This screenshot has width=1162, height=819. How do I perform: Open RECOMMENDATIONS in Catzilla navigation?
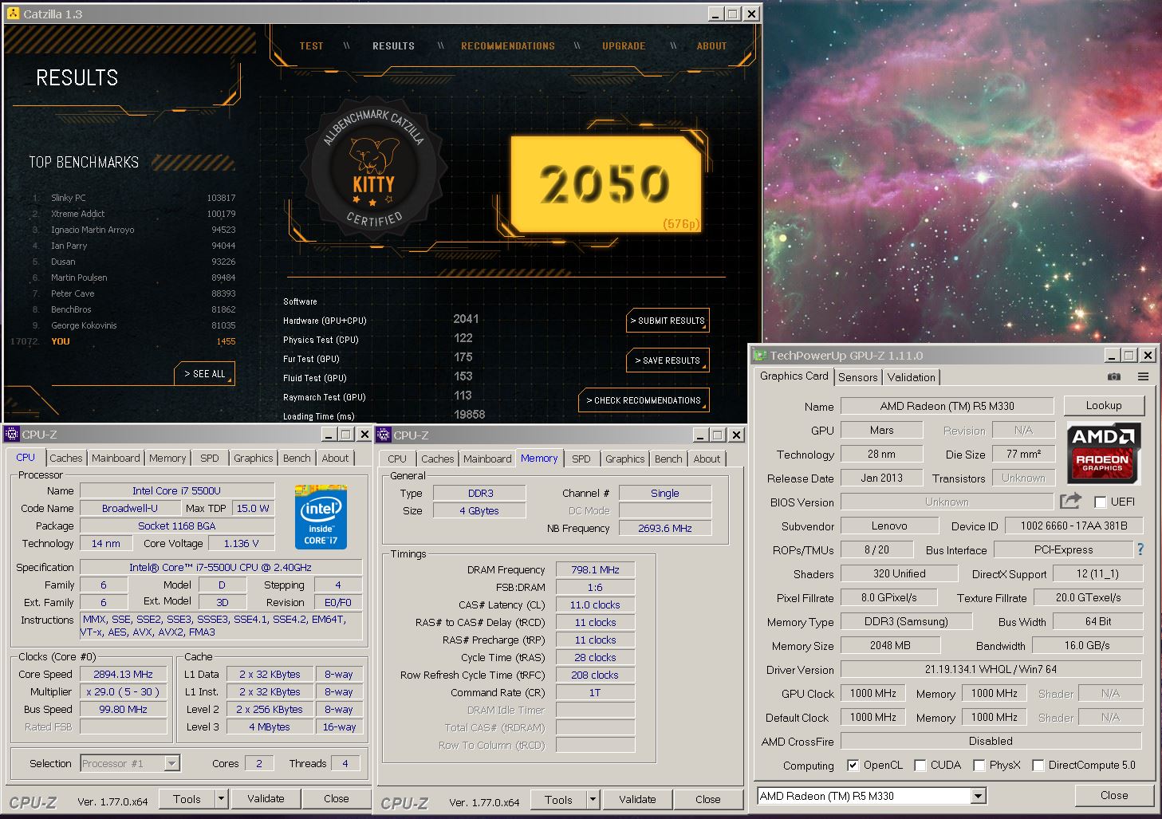click(508, 46)
